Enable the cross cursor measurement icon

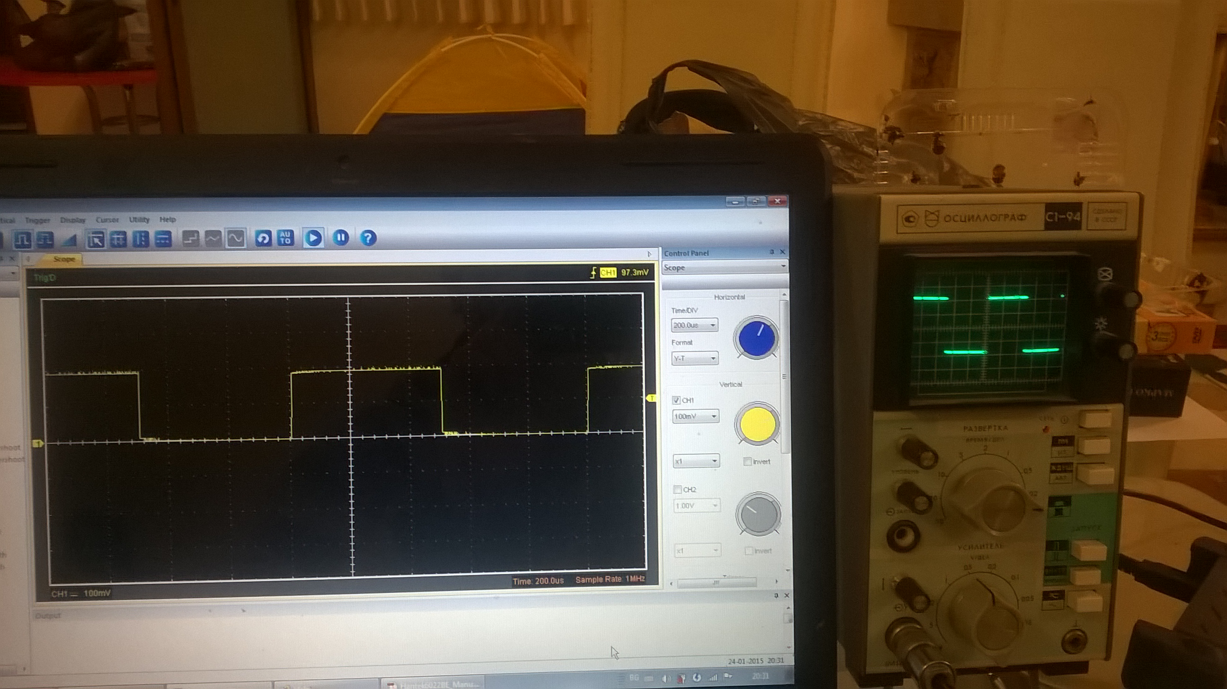118,239
